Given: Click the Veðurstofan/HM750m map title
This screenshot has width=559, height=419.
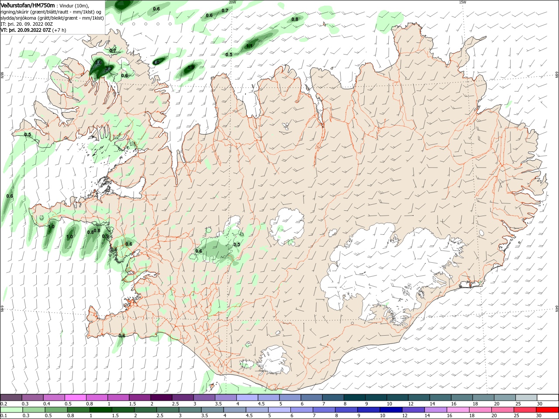Looking at the screenshot, I should [28, 5].
